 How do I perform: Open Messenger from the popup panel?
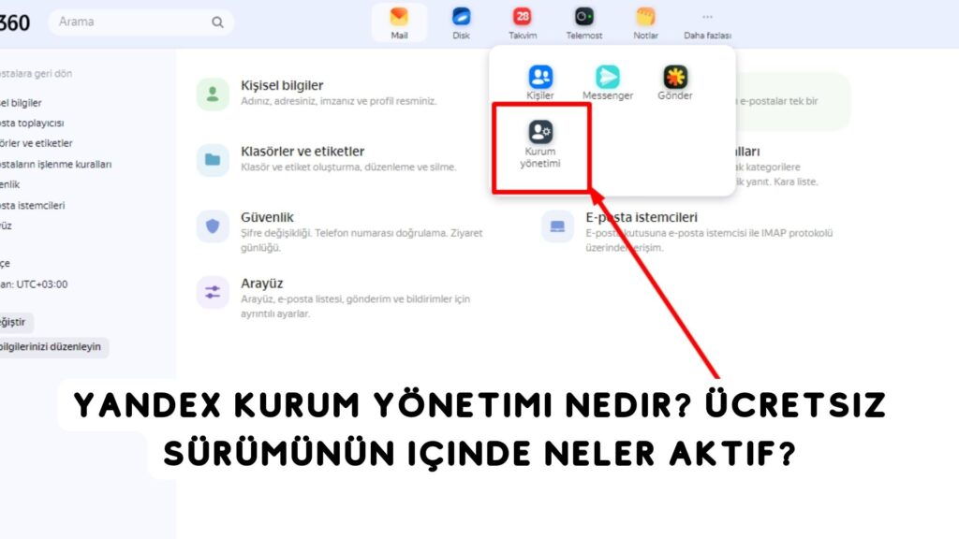point(607,80)
